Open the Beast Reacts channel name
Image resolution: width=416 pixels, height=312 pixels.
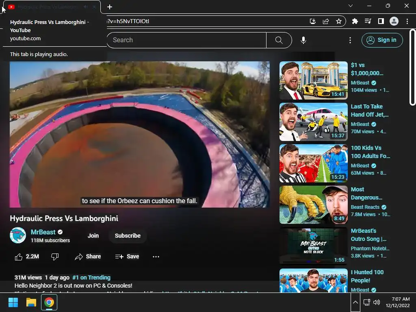365,207
